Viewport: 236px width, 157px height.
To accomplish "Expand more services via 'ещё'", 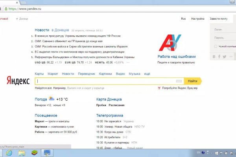I will 147,74.
